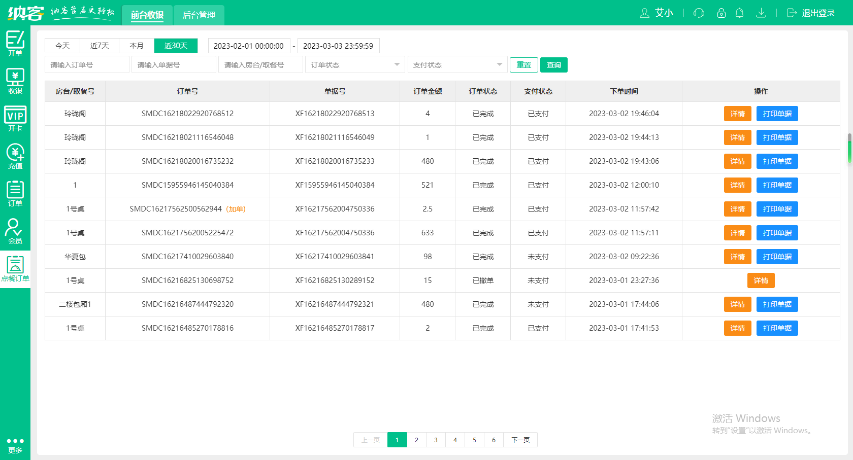
Task: Select the 点餐订单 sidebar icon
Action: pos(15,269)
